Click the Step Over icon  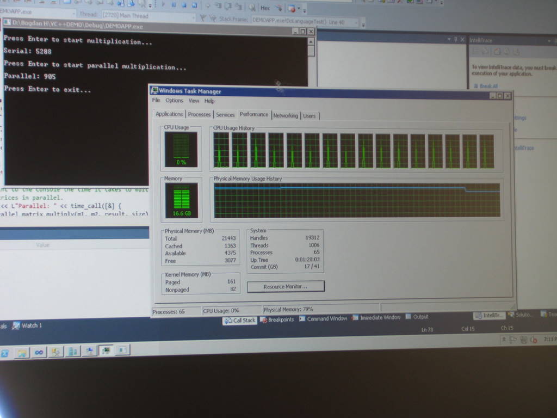pyautogui.click(x=228, y=6)
